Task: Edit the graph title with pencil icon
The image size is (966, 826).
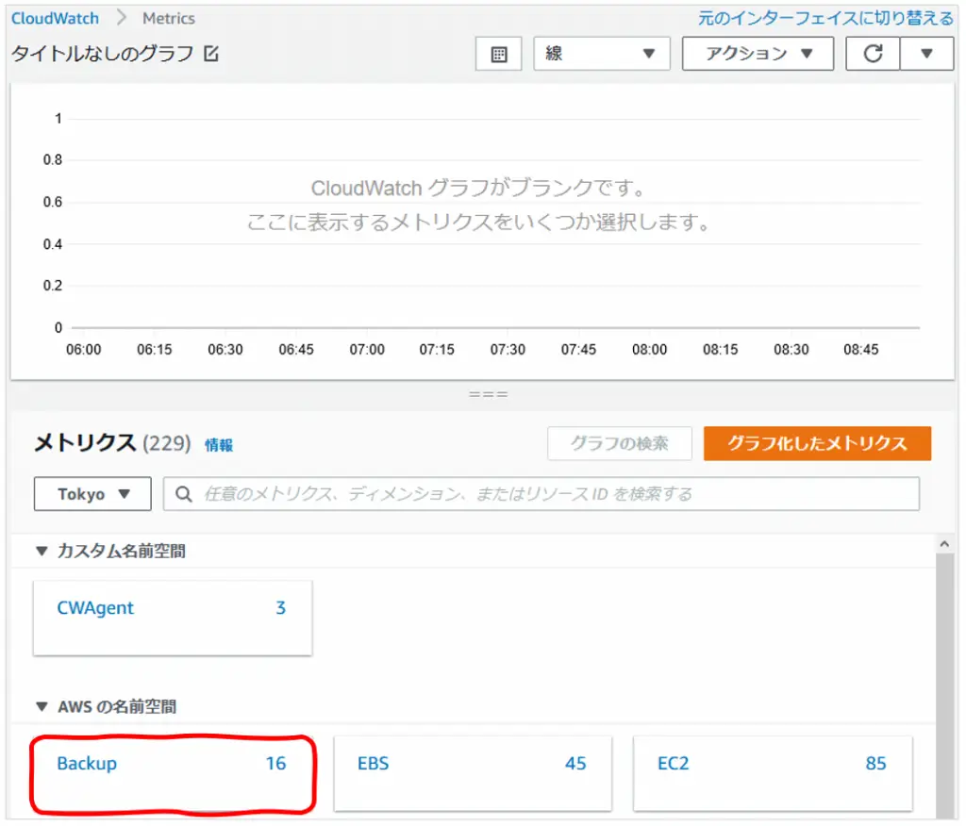Action: pos(211,54)
